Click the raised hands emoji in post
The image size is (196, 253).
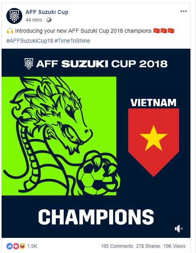(x=10, y=31)
